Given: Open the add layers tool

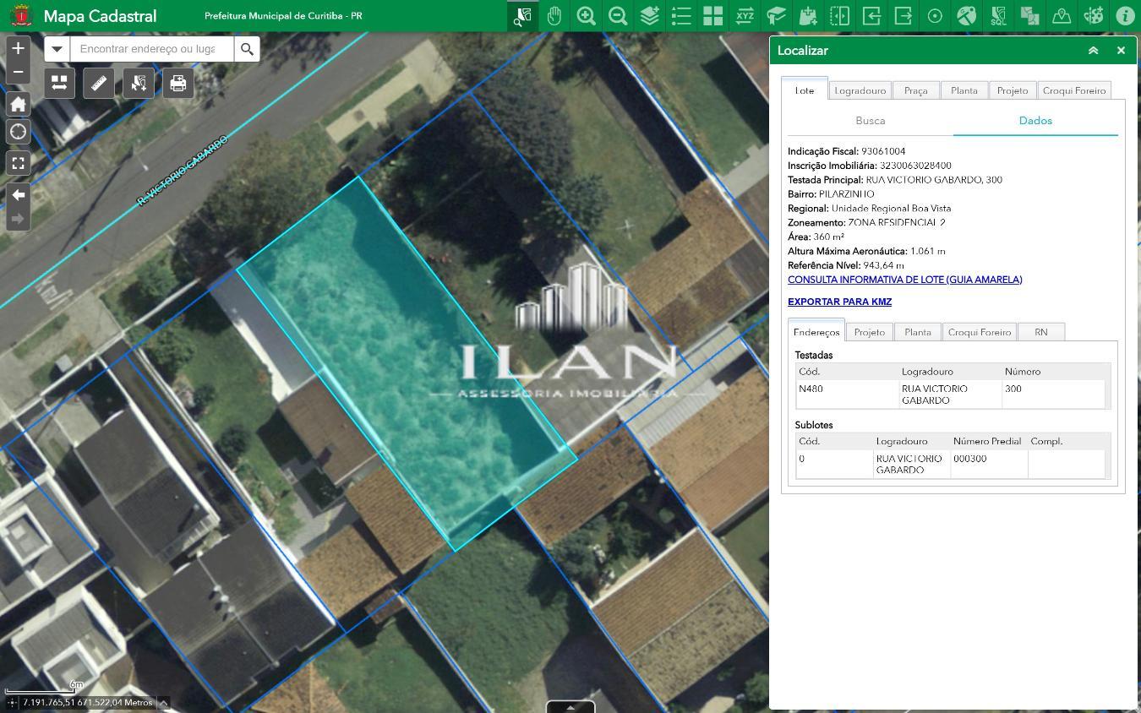Looking at the screenshot, I should coord(649,15).
